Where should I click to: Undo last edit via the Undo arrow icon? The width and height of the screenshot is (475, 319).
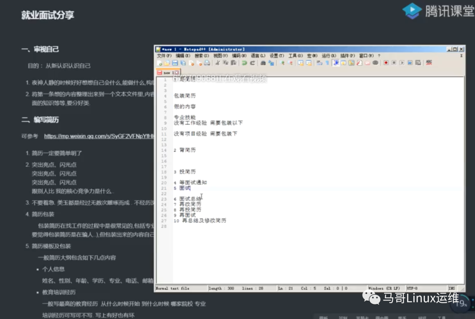point(244,62)
